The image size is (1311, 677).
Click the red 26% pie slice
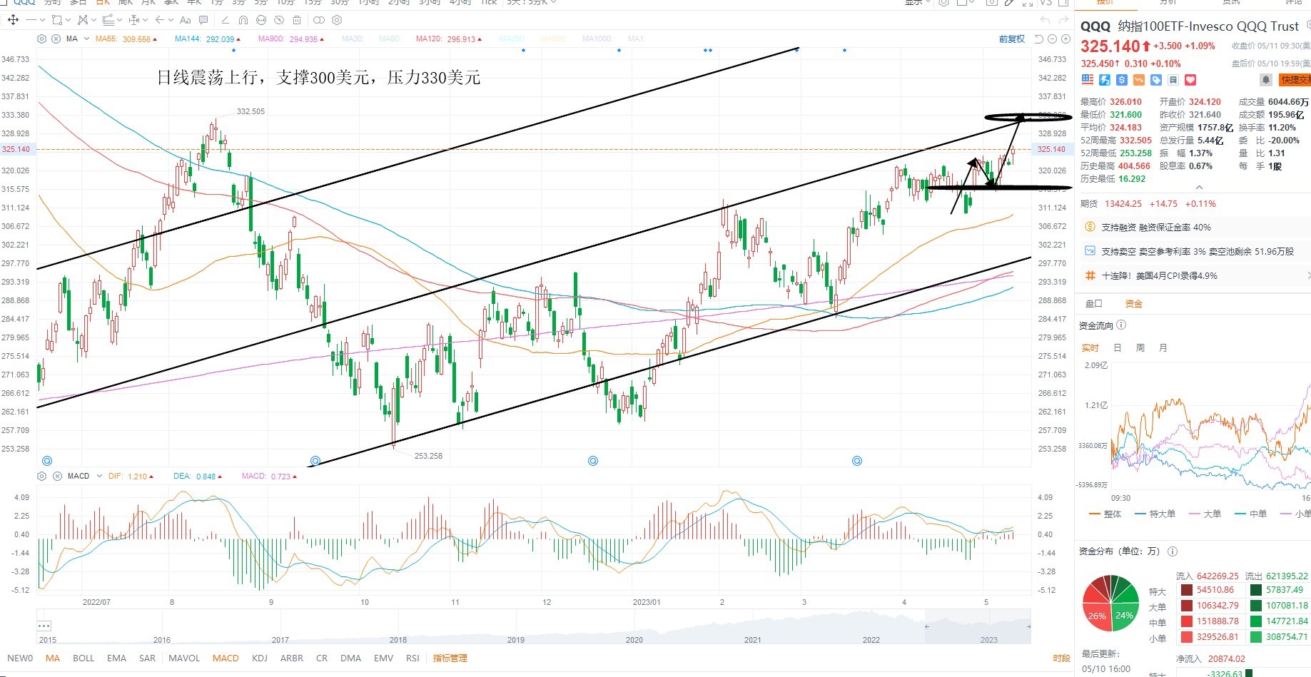click(1096, 615)
